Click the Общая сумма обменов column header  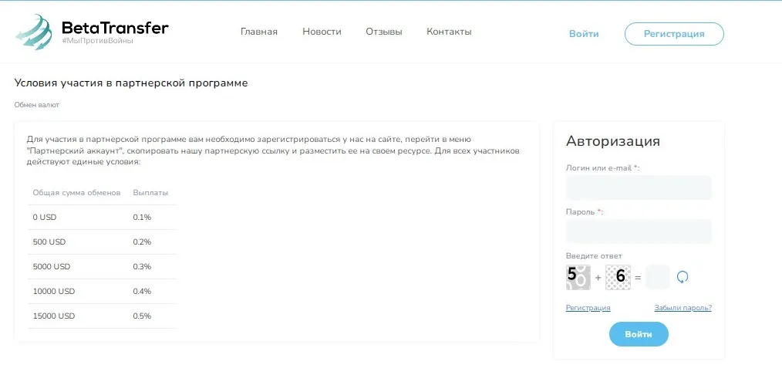77,192
